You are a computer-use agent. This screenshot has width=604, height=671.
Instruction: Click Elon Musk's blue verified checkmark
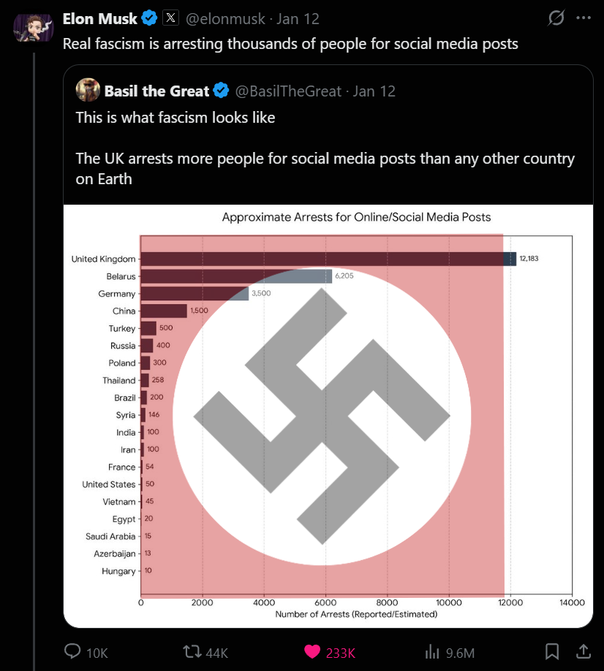pos(149,18)
